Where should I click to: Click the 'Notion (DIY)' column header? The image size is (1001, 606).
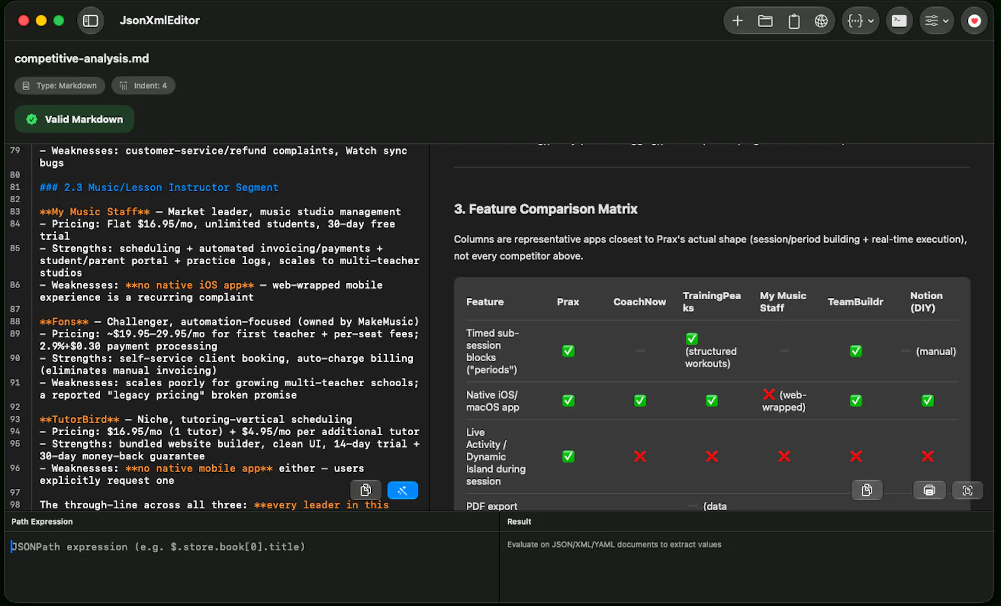[927, 302]
